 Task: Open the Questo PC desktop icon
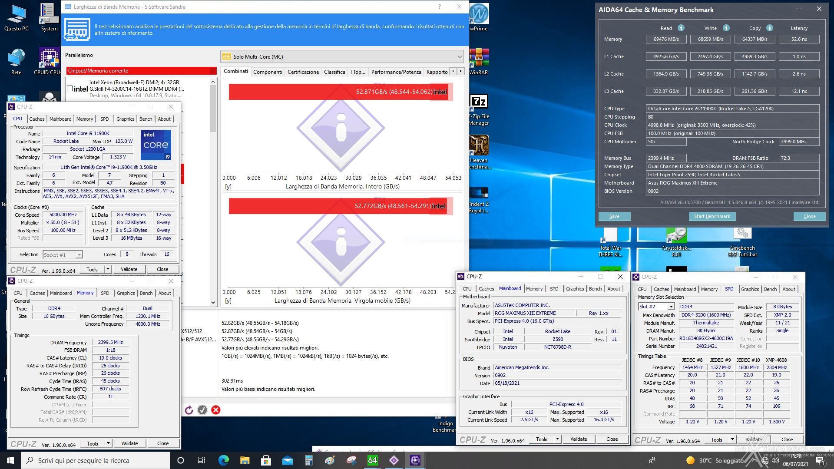click(16, 17)
